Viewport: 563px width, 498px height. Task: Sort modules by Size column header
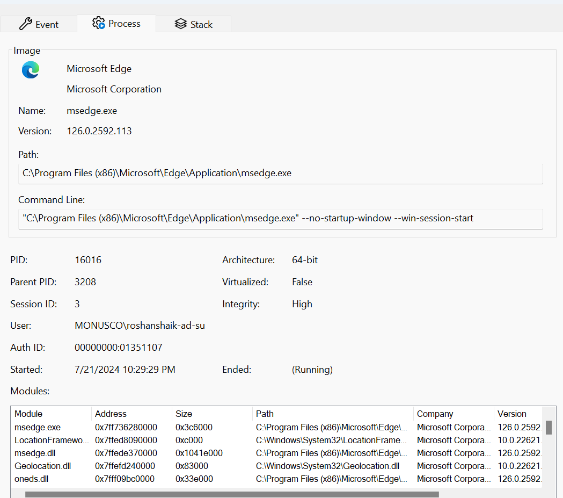pos(212,414)
